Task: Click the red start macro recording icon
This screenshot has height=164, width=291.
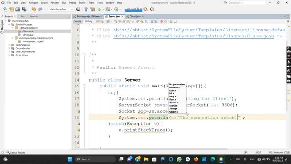Action: (161, 21)
